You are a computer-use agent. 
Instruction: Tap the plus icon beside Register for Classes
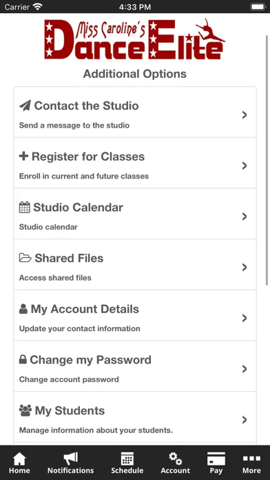tap(23, 157)
